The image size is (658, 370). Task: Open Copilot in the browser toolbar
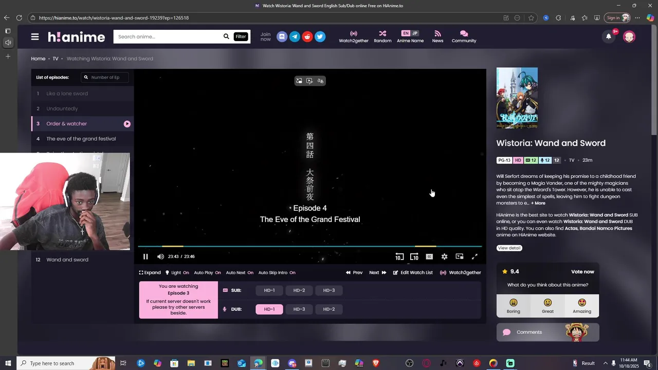650,18
